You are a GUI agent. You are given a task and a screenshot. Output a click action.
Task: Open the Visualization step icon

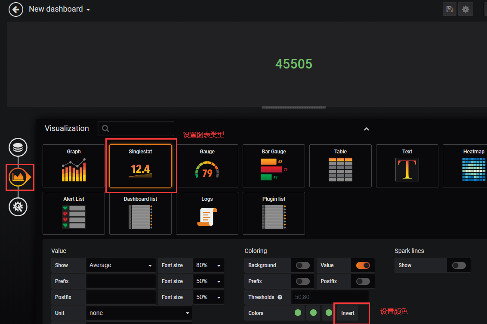[19, 177]
